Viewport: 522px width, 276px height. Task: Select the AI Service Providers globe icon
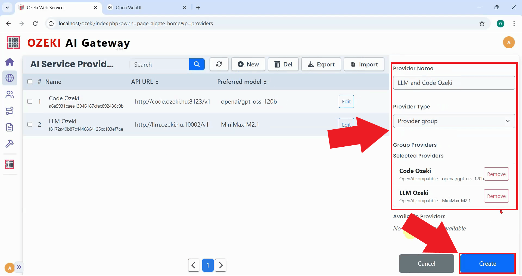10,78
